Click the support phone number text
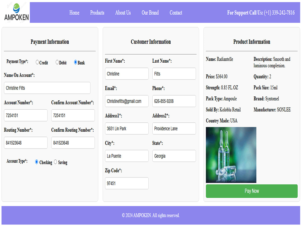Screen dimensions: 301x226 261,13
